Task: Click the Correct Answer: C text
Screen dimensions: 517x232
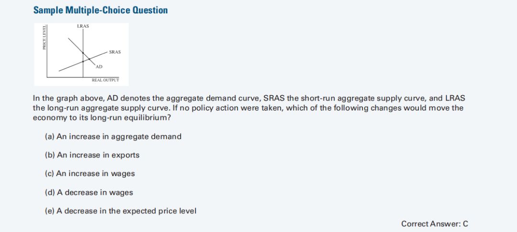Action: 435,224
